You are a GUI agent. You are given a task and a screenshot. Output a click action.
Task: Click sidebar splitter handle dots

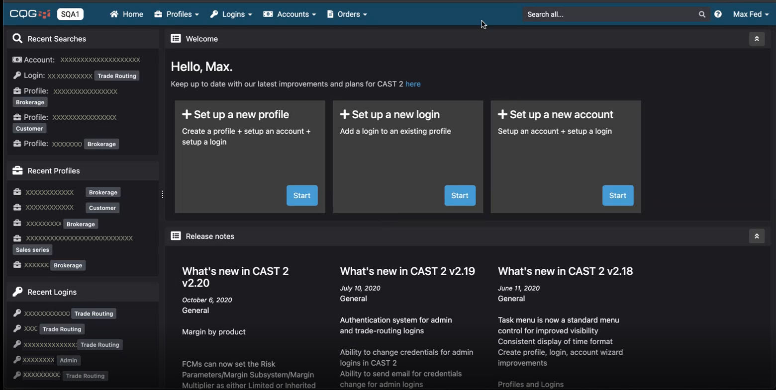click(x=162, y=195)
